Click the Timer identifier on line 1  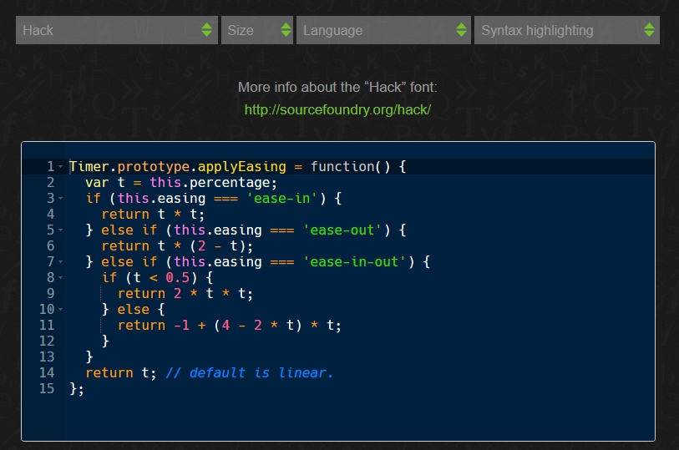point(89,167)
